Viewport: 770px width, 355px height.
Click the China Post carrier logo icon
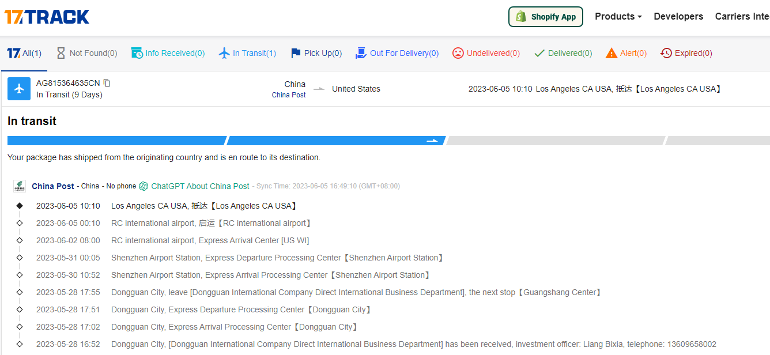[x=20, y=186]
